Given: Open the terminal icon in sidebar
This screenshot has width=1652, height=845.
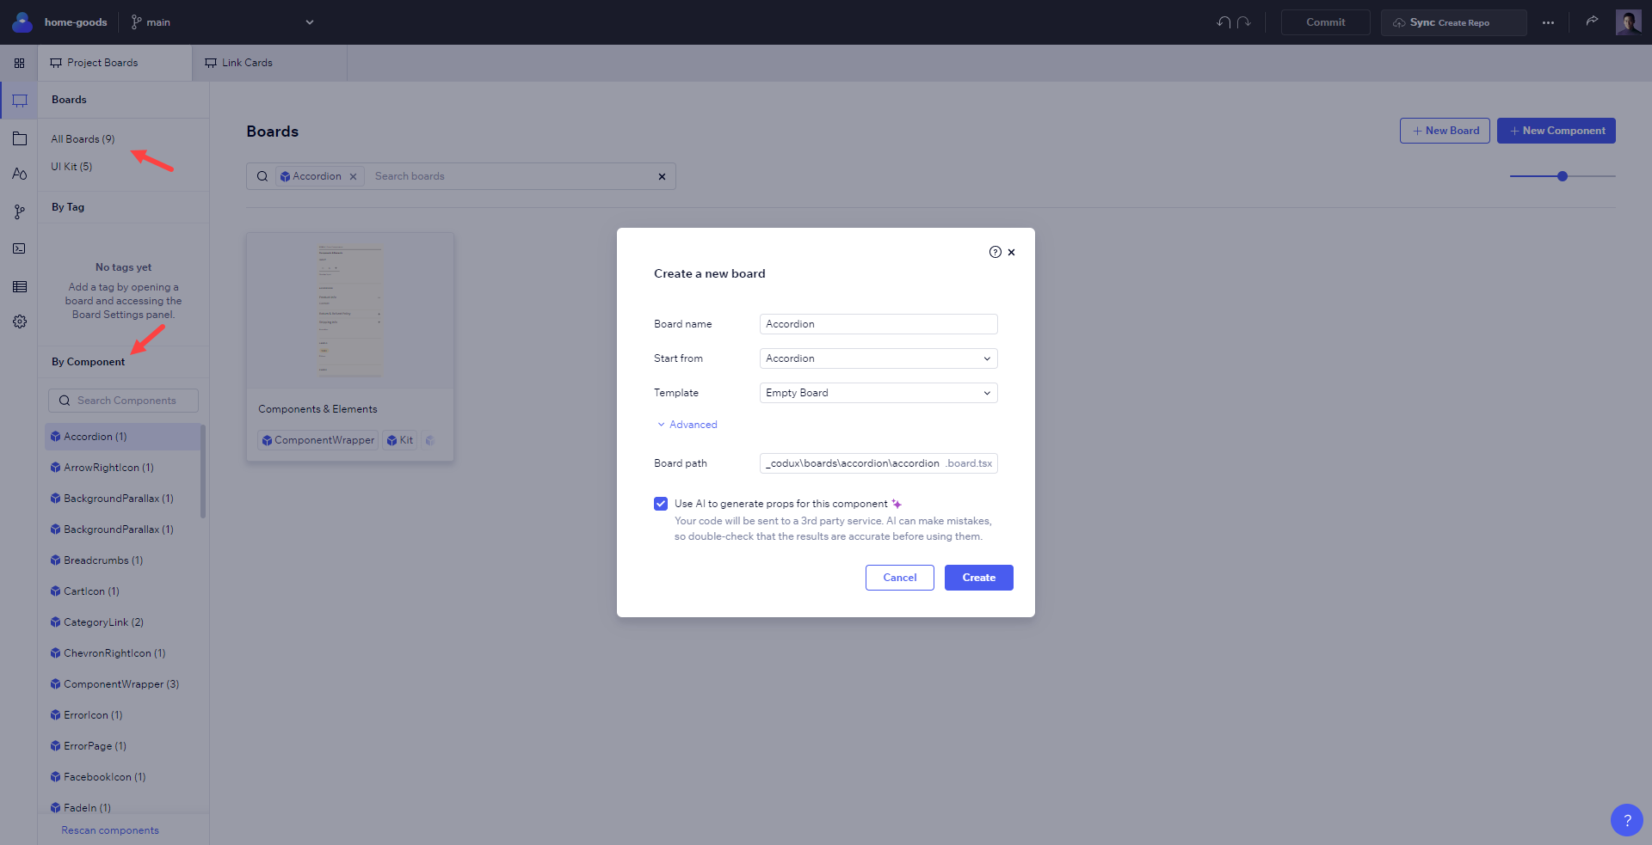Looking at the screenshot, I should tap(19, 248).
